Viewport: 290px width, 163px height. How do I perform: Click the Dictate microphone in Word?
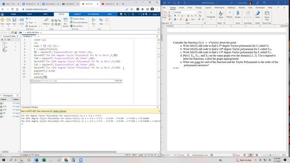[237, 13]
